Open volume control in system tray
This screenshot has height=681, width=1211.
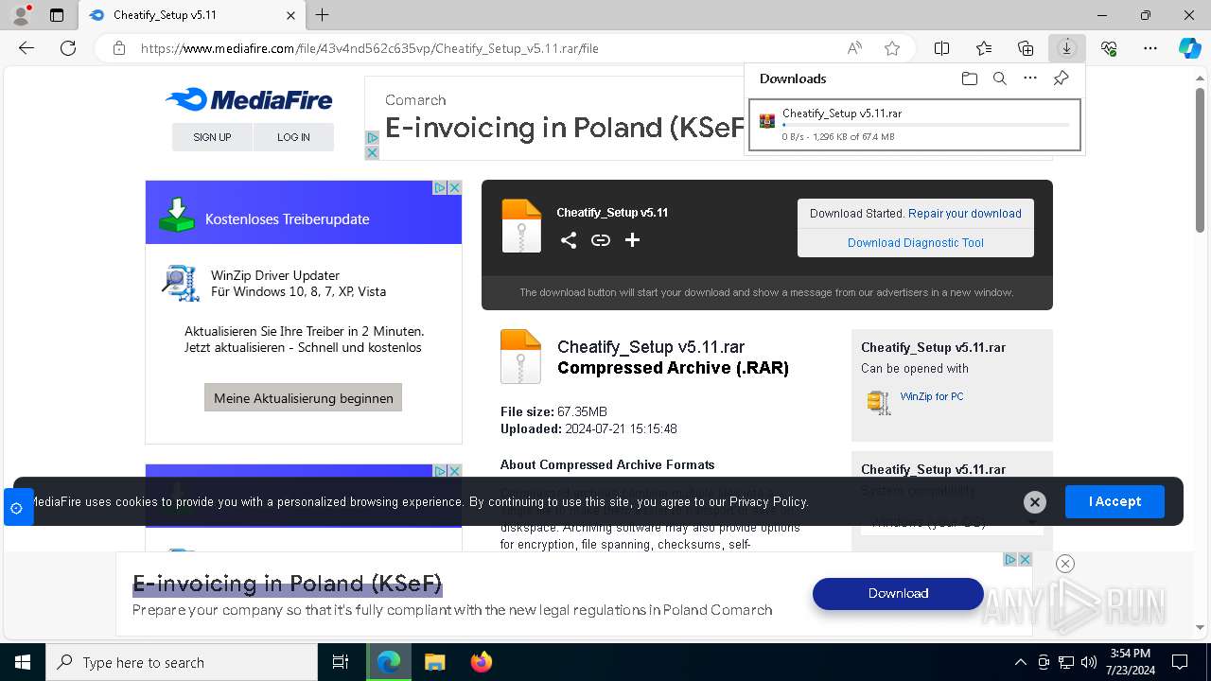tap(1089, 662)
